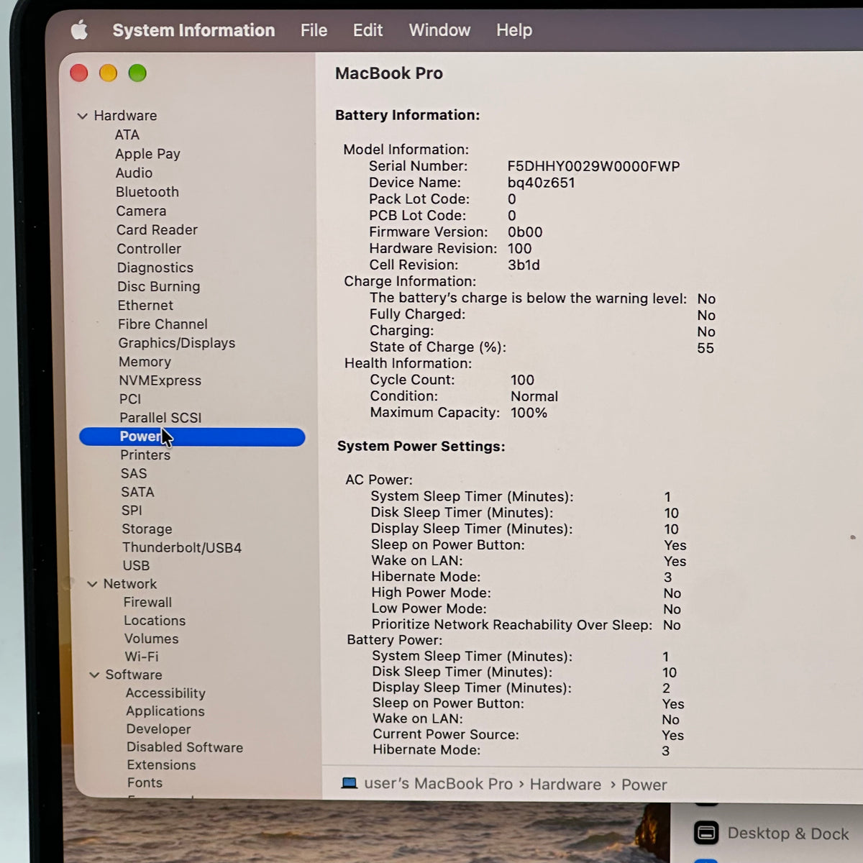This screenshot has width=863, height=863.
Task: Collapse the Hardware section
Action: (83, 116)
